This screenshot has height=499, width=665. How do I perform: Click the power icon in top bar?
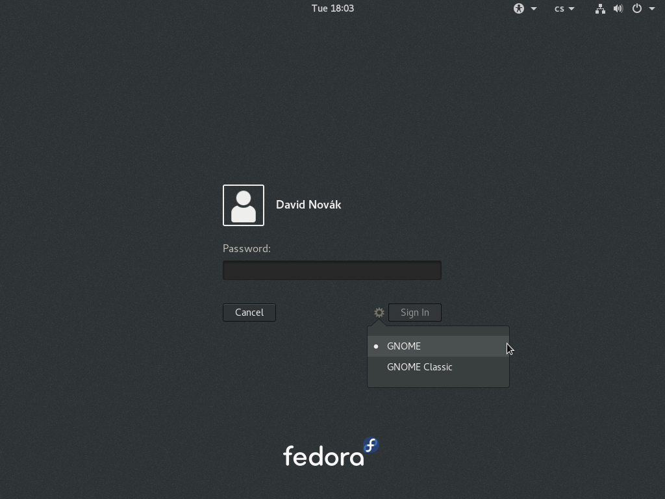[637, 8]
